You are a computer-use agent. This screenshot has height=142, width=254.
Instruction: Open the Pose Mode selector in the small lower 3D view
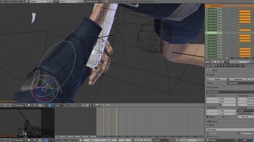coord(19,140)
